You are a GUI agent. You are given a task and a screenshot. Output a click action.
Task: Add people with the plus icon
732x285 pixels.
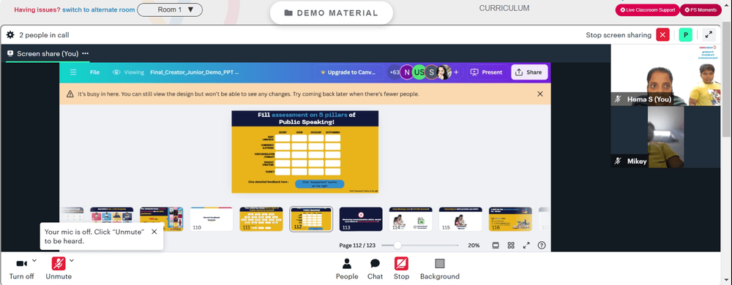456,72
